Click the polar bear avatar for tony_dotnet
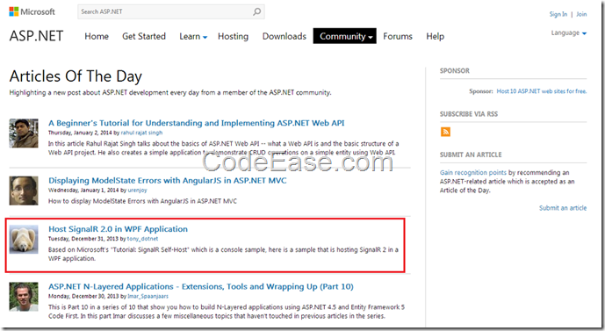605x331 pixels. click(x=24, y=239)
